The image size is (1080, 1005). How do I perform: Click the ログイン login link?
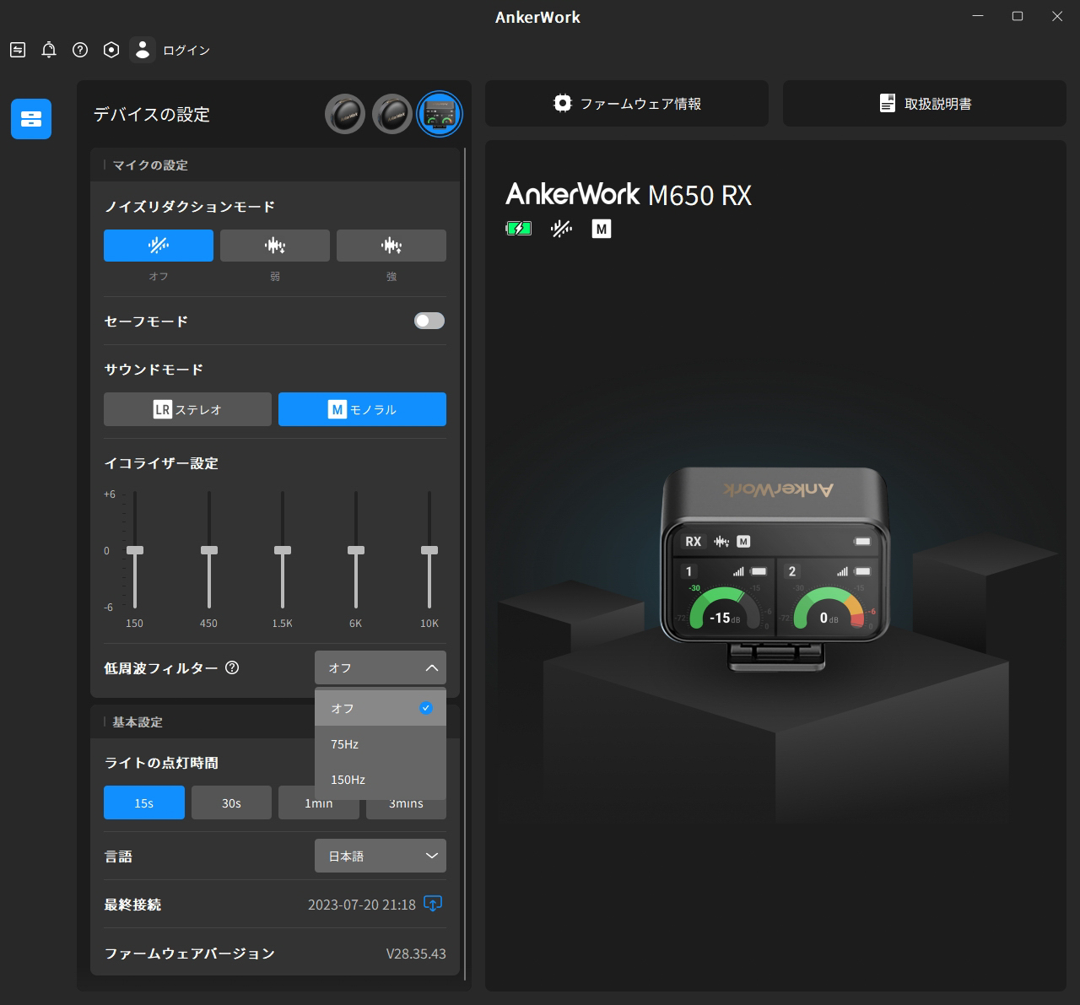tap(186, 51)
